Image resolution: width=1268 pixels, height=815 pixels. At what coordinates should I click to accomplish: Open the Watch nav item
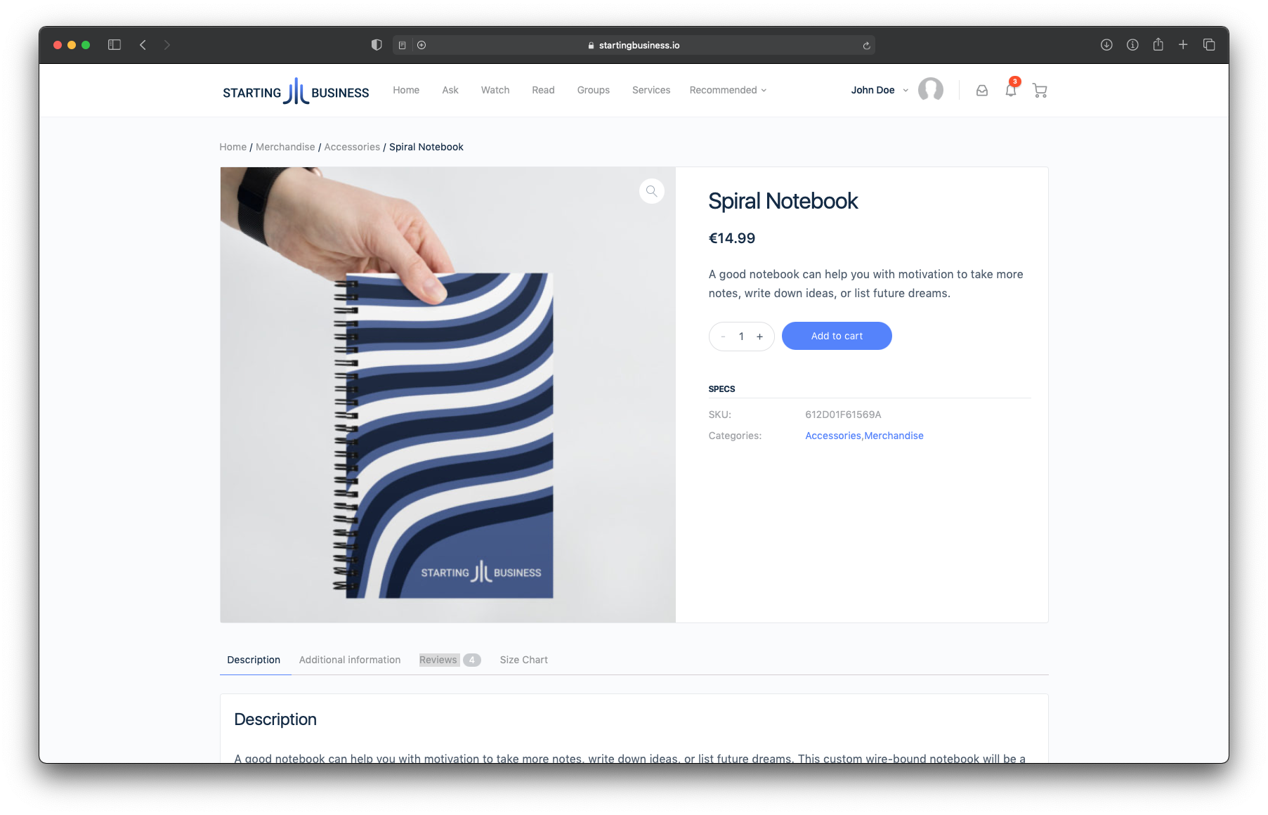(x=495, y=90)
